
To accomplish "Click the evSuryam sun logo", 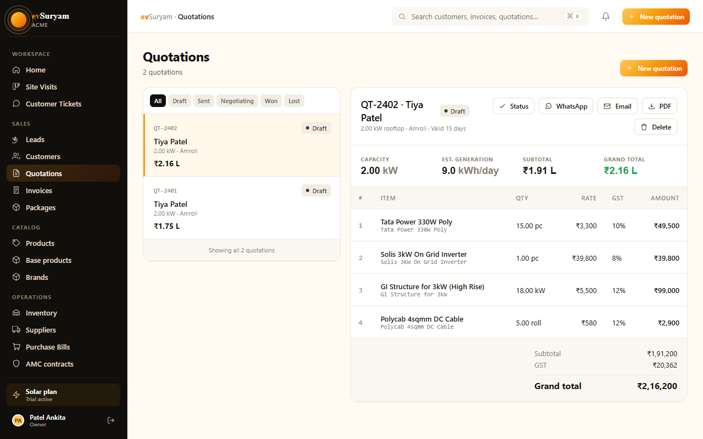I will [18, 20].
